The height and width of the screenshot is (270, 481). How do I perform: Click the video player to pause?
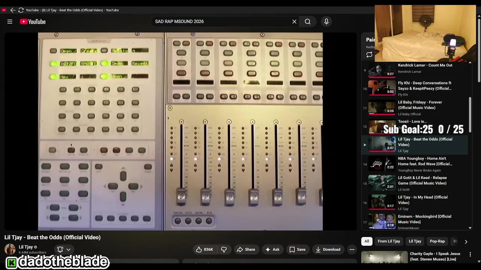tap(180, 131)
